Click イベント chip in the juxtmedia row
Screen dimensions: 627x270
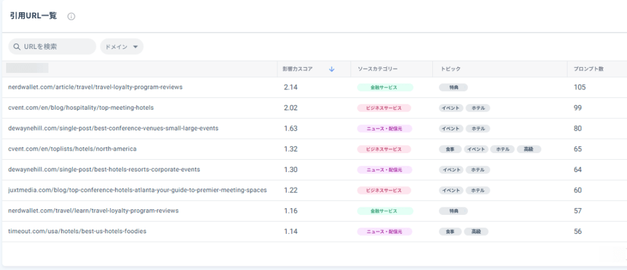click(x=451, y=190)
